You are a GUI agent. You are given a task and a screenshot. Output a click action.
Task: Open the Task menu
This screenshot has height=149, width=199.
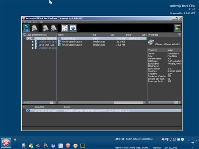click(x=29, y=22)
